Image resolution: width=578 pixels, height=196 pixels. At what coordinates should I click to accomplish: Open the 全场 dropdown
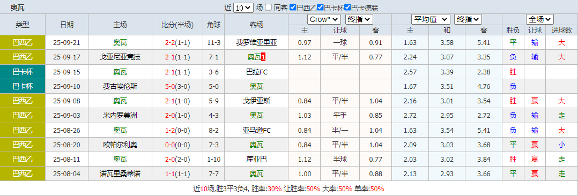539,19
